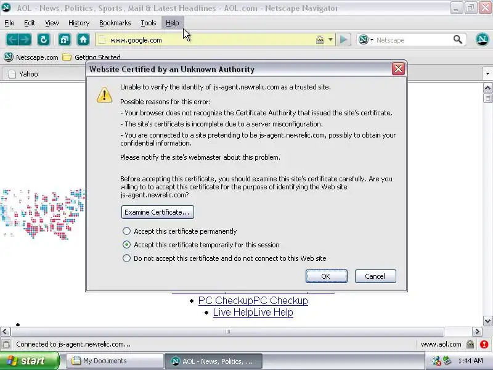Open the Help menu
The height and width of the screenshot is (370, 493).
[173, 23]
